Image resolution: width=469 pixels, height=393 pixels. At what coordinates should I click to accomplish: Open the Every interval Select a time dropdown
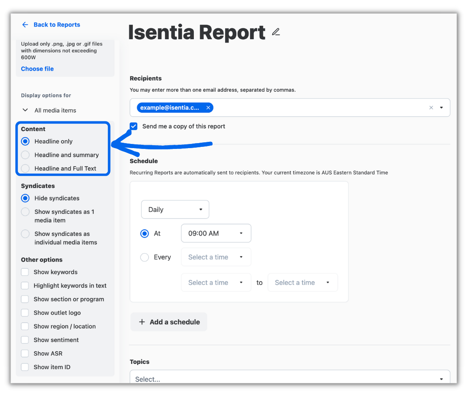click(x=216, y=257)
